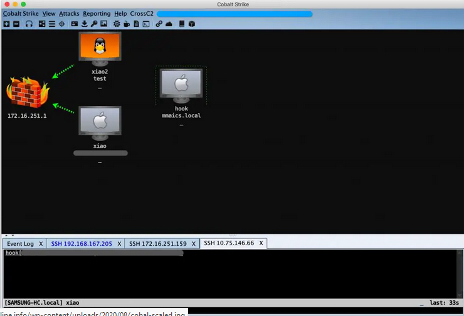Close the SSH 192.168.167.205 tab
Screen dimensions: 464x316
coord(119,243)
